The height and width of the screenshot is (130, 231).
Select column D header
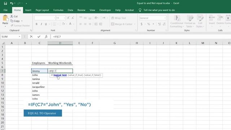point(60,43)
